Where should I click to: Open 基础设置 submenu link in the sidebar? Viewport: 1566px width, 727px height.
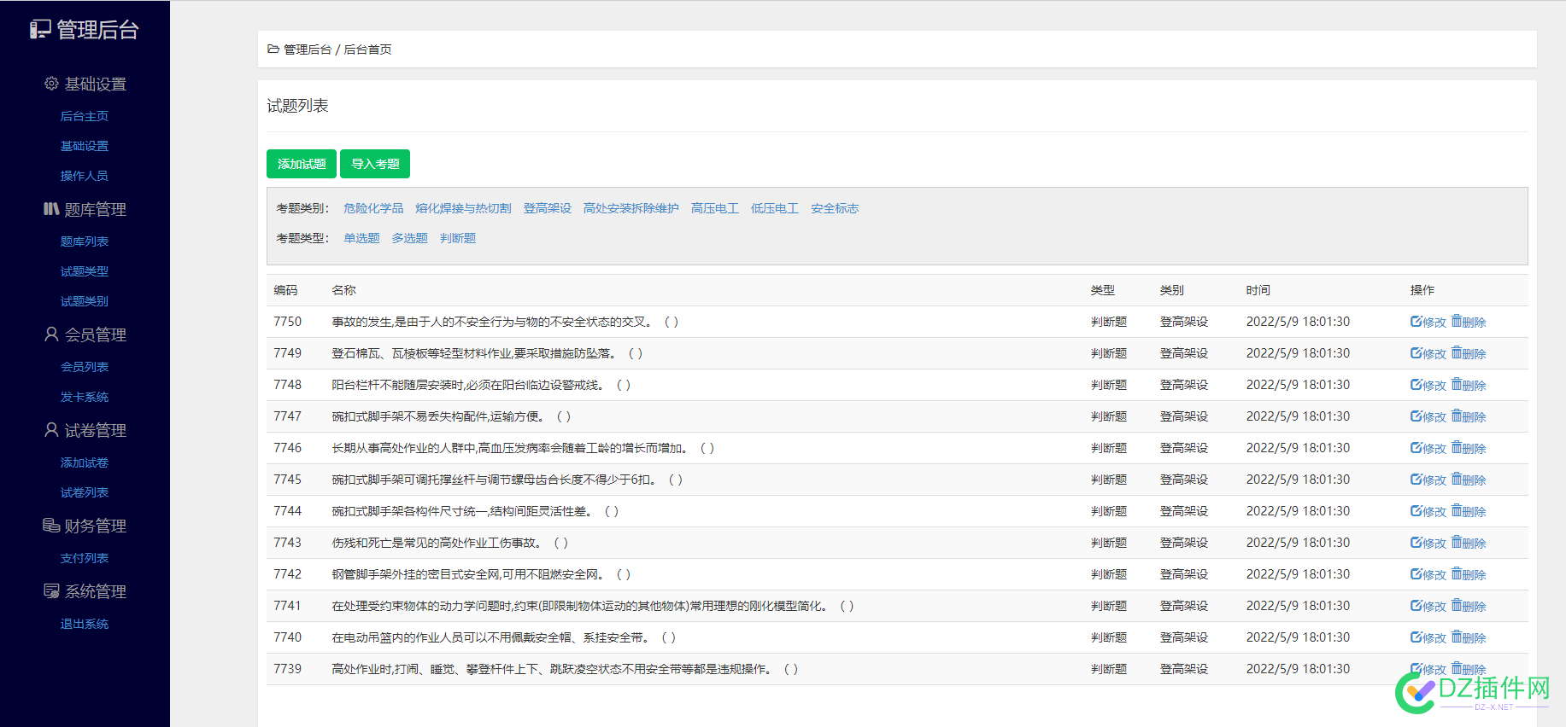coord(85,146)
